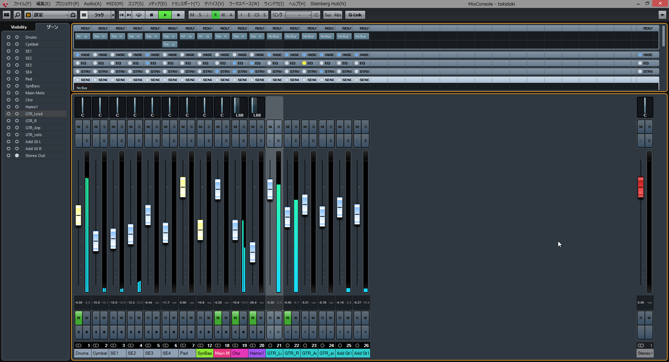
Task: Go to previous marker transport button
Action: (x=122, y=15)
